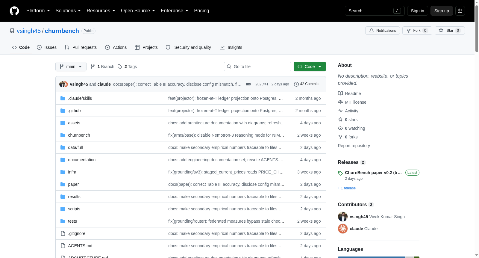
Task: Click the Languages bar blue segment
Action: [372, 257]
